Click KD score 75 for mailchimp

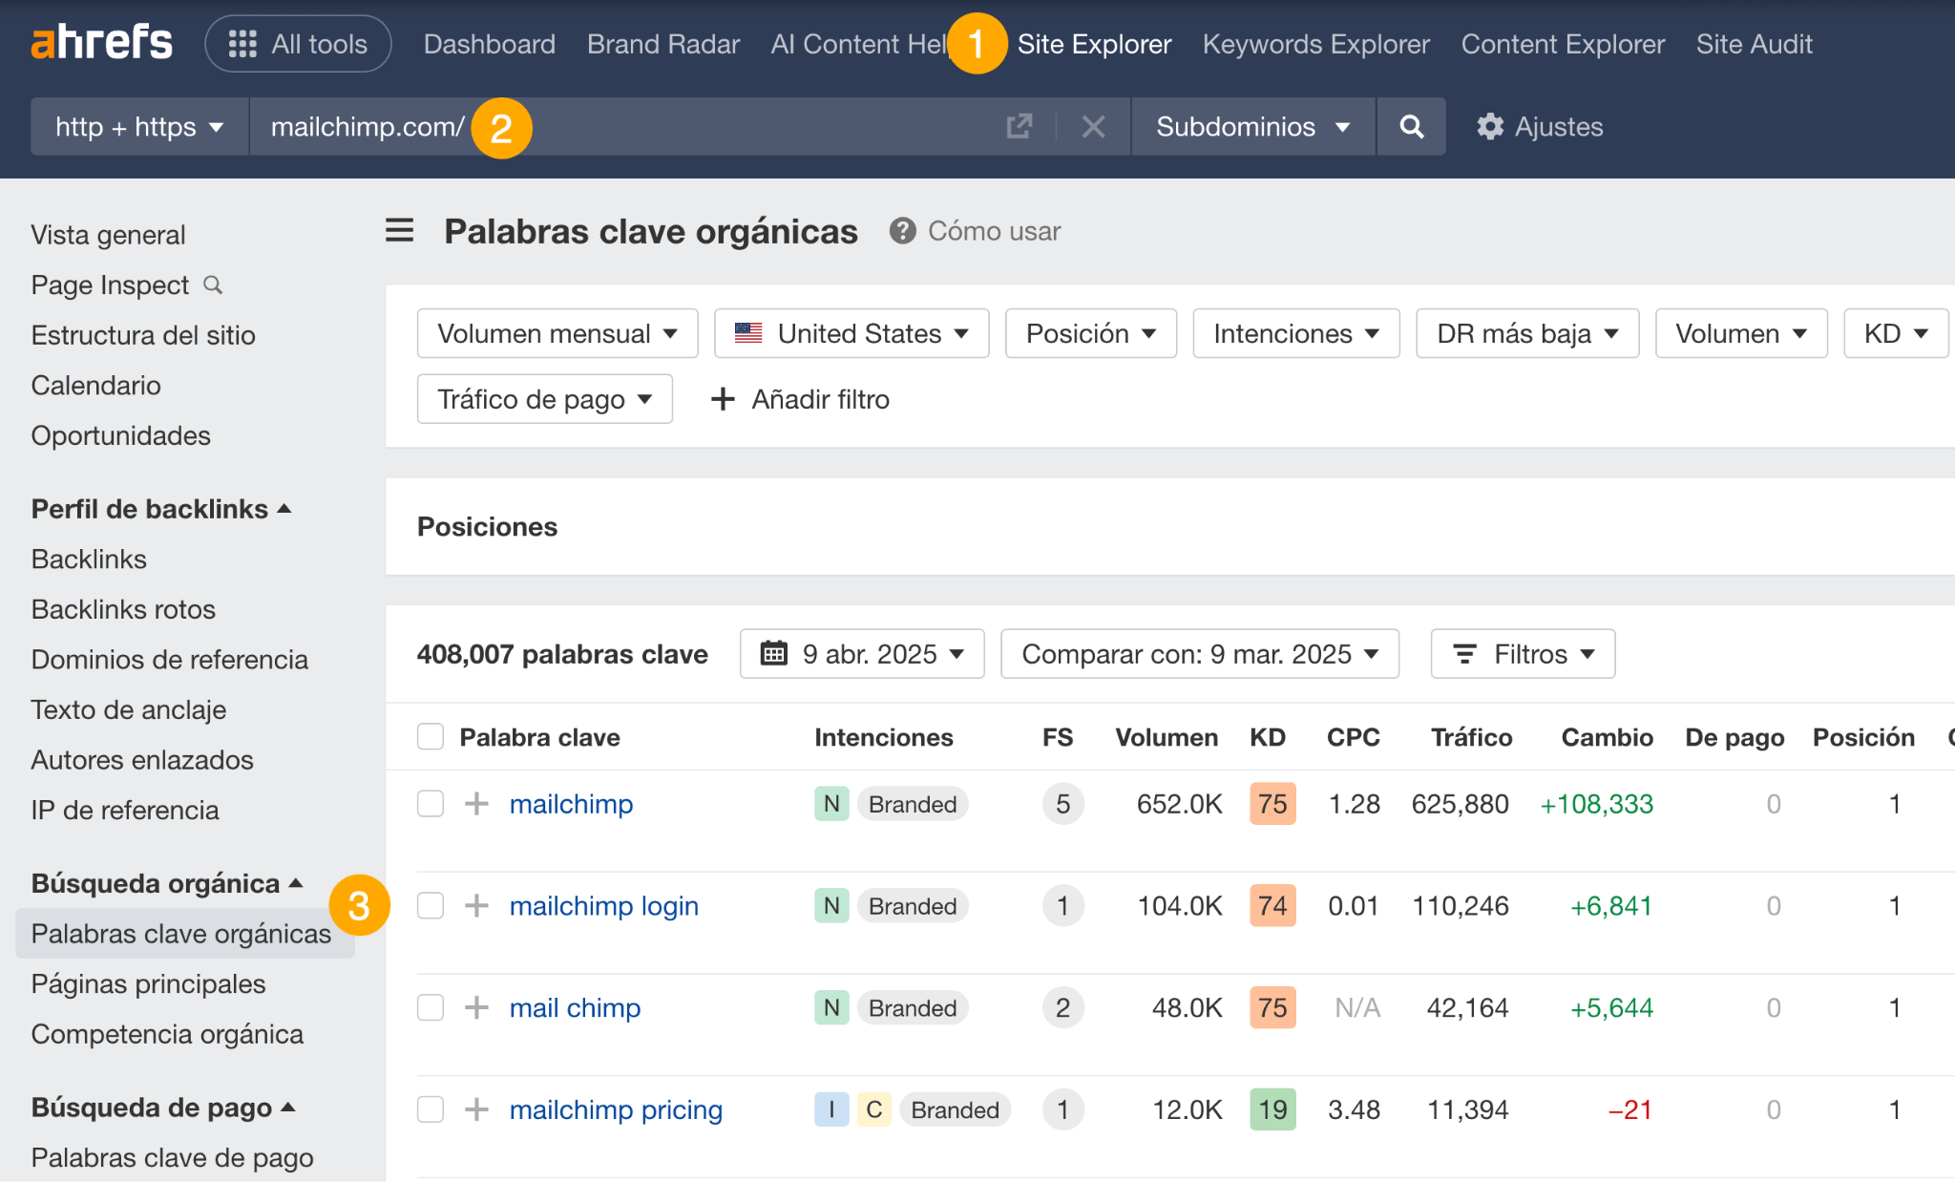click(x=1272, y=804)
